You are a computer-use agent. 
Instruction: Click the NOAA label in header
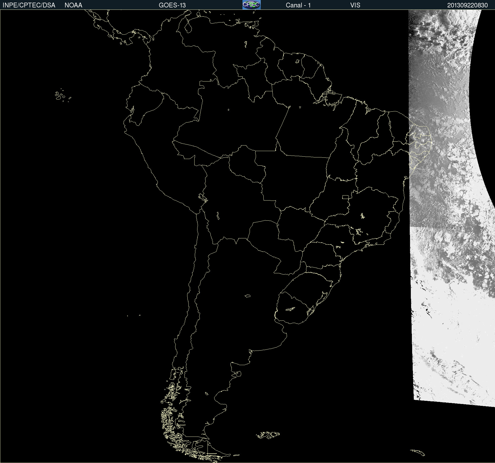click(73, 5)
